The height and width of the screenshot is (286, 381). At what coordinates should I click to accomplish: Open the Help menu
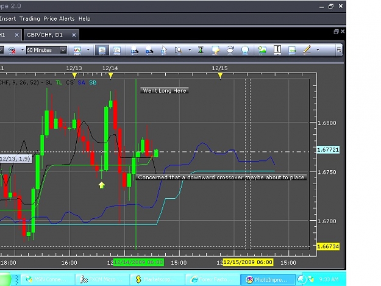coord(84,19)
